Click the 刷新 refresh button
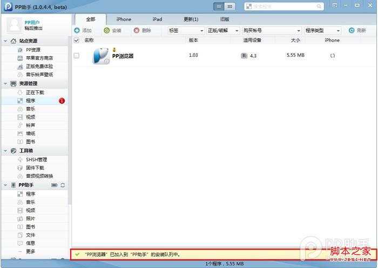The image size is (378, 268). pos(357,30)
